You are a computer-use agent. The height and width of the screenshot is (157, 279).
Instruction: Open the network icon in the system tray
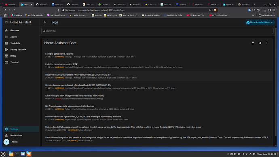(246, 154)
